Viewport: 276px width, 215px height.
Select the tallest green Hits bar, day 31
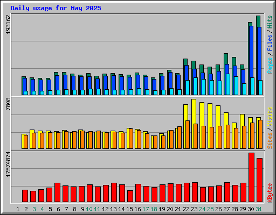coord(258,21)
